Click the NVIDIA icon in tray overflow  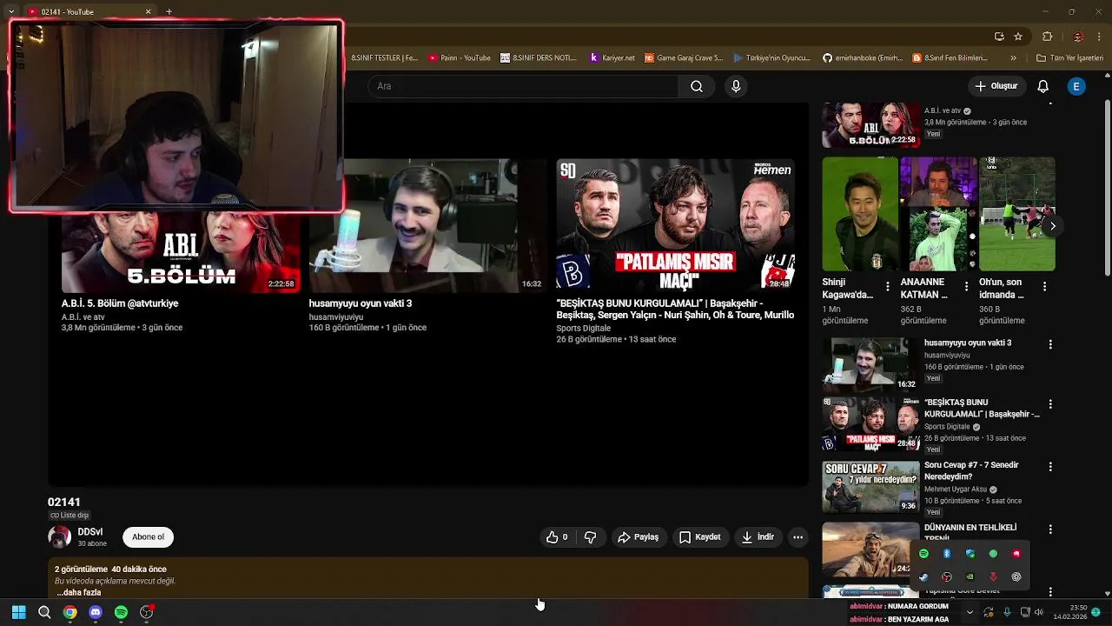point(970,577)
